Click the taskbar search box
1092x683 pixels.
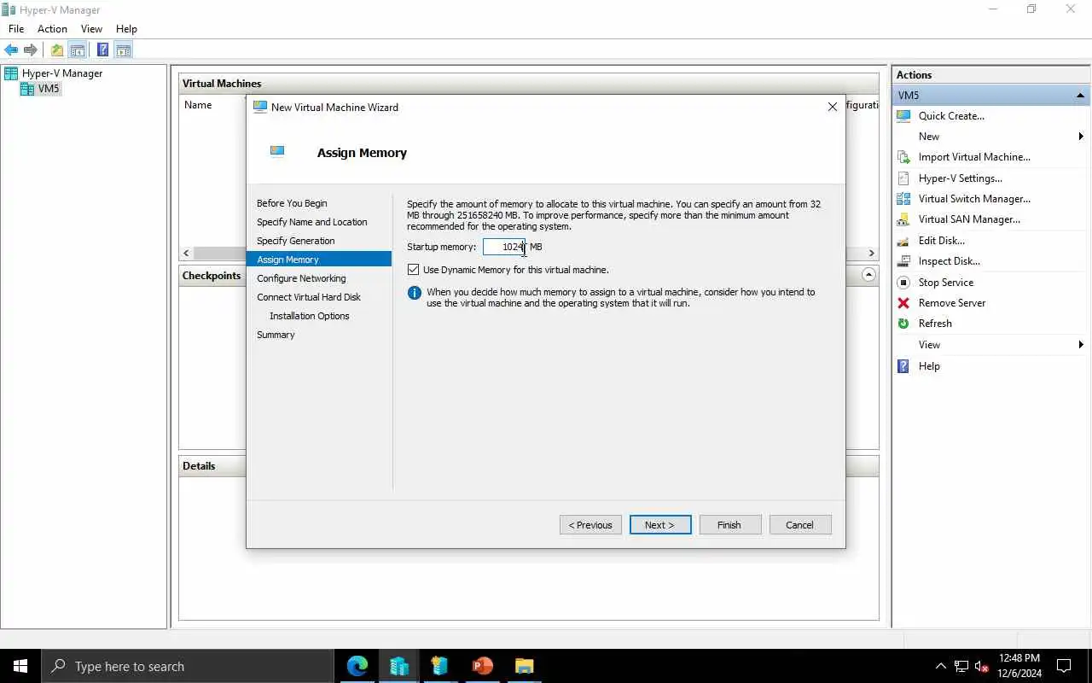coord(188,666)
